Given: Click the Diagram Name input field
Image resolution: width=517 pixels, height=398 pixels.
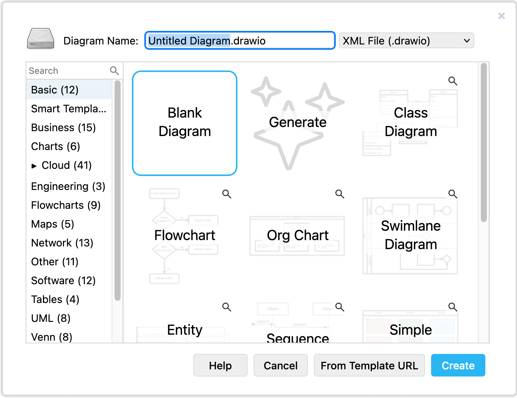Looking at the screenshot, I should coord(240,40).
